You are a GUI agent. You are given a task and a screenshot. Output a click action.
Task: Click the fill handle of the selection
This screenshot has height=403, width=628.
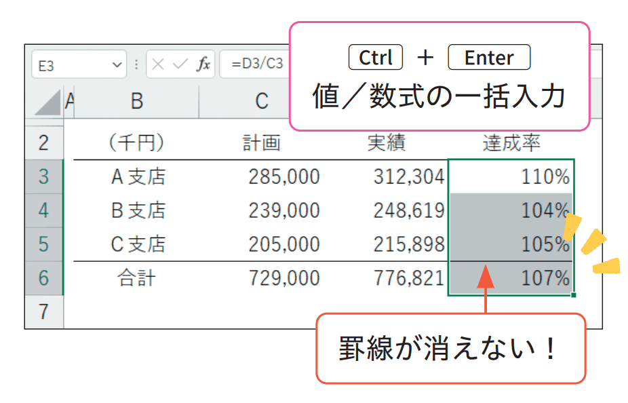pos(574,295)
